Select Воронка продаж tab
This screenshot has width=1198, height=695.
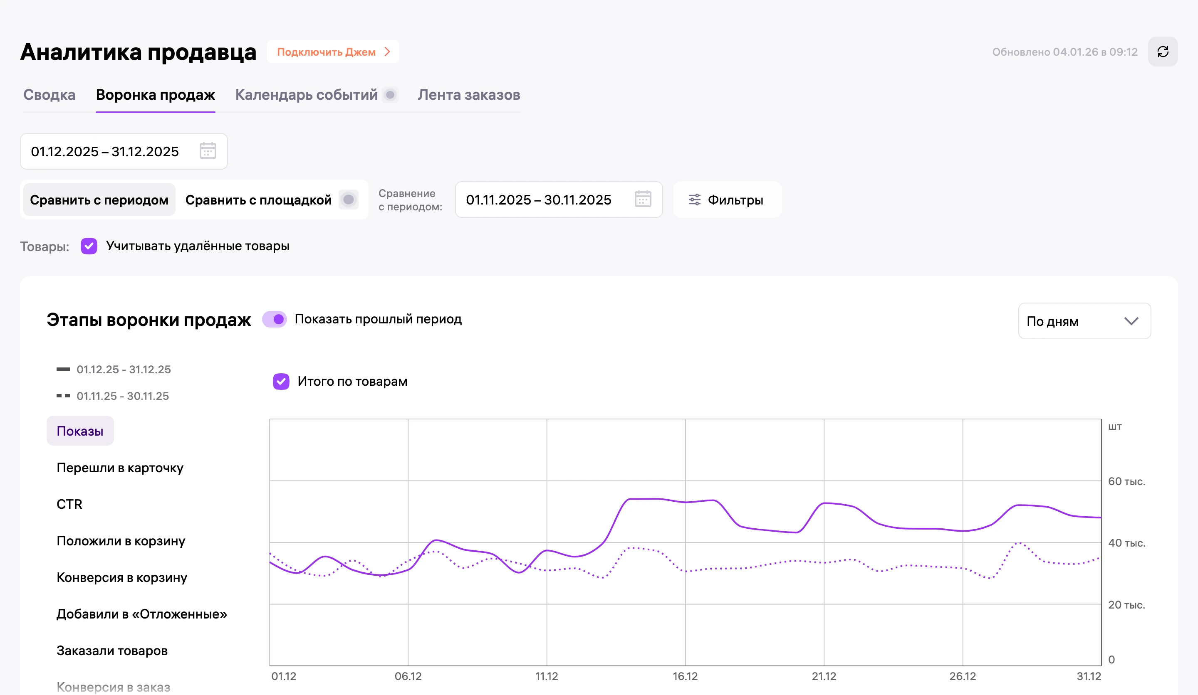coord(156,95)
